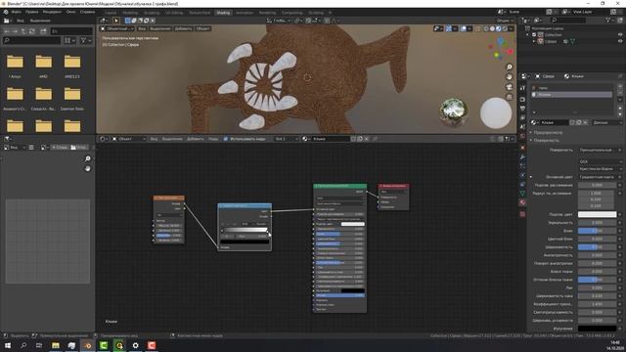This screenshot has width=626, height=352.
Task: Click the viewport pan hand gizmo
Action: coord(509,76)
